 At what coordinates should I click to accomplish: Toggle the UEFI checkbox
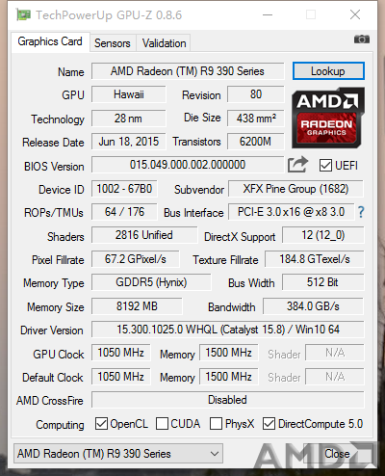(x=325, y=166)
